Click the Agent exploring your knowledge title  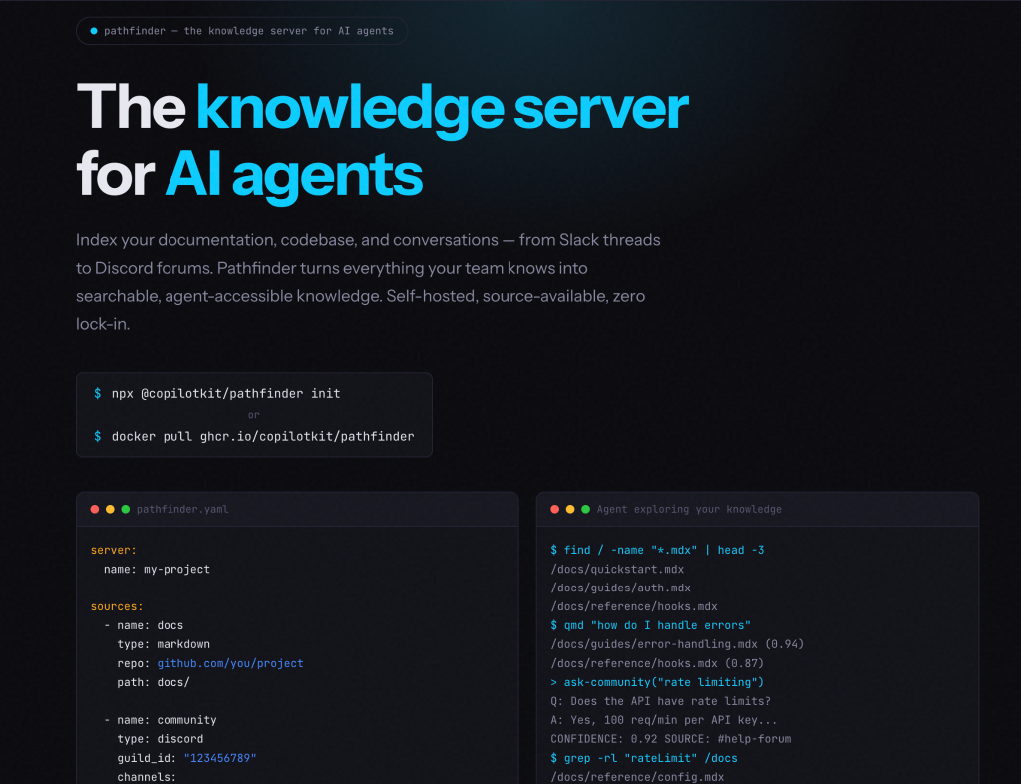(689, 510)
